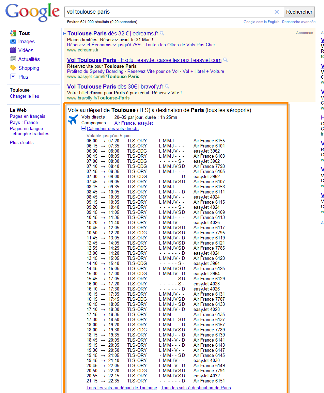Select Pages en langue étrangère traduites
The height and width of the screenshot is (393, 324).
(x=29, y=131)
